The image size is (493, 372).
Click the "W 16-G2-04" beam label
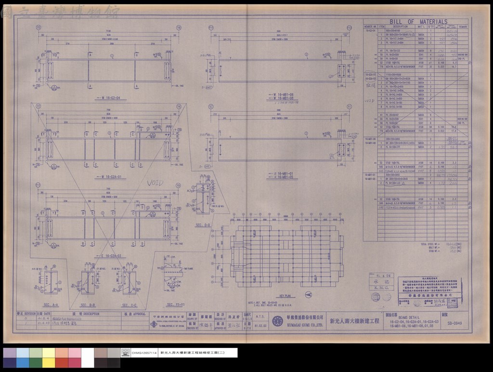(x=111, y=98)
